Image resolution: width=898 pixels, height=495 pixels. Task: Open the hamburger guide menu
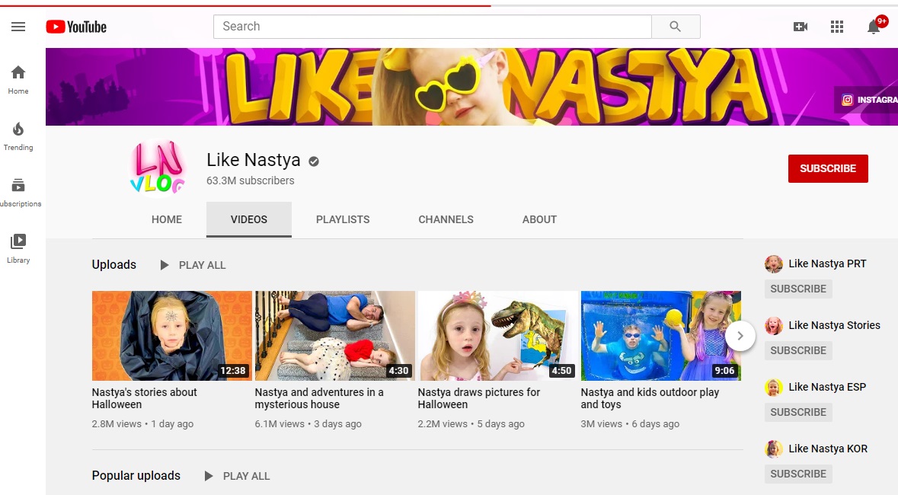click(18, 27)
